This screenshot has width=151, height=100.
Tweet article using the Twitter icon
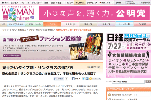[x=83, y=79]
